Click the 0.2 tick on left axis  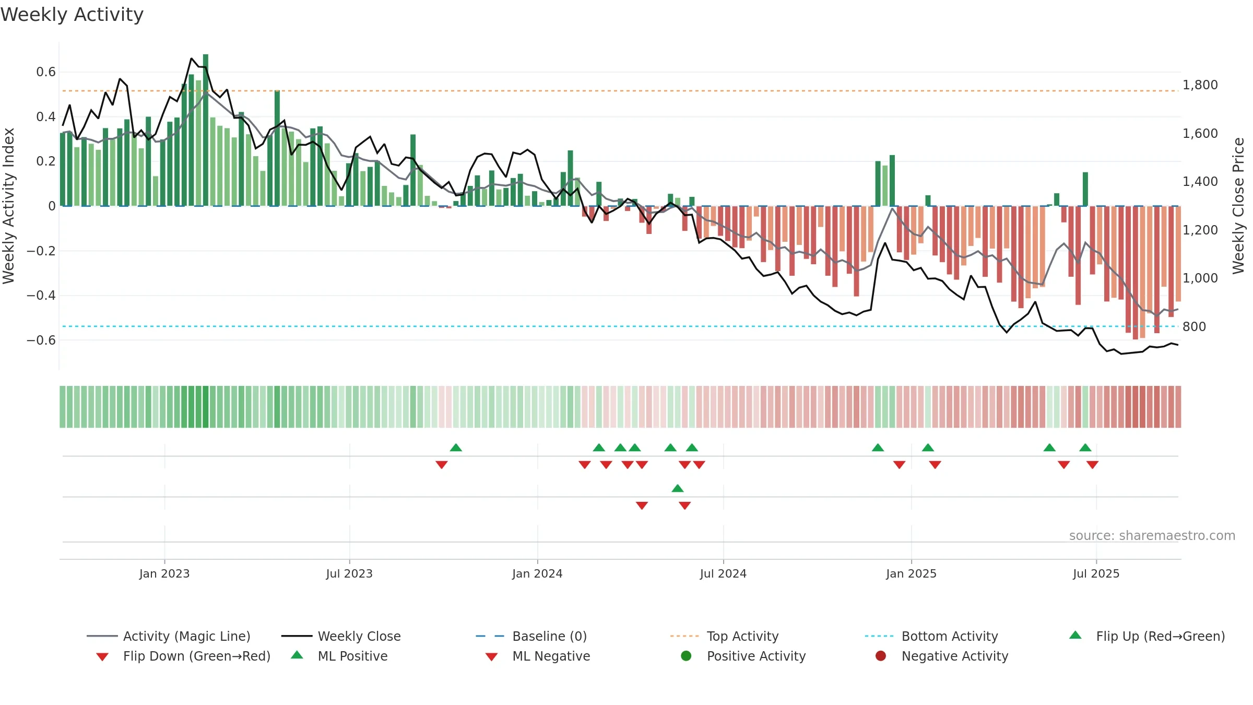pyautogui.click(x=46, y=161)
